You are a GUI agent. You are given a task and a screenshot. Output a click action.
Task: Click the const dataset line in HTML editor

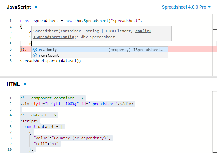tap(44, 127)
